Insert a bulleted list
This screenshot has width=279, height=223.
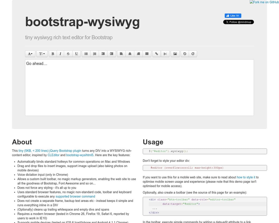pos(86,54)
